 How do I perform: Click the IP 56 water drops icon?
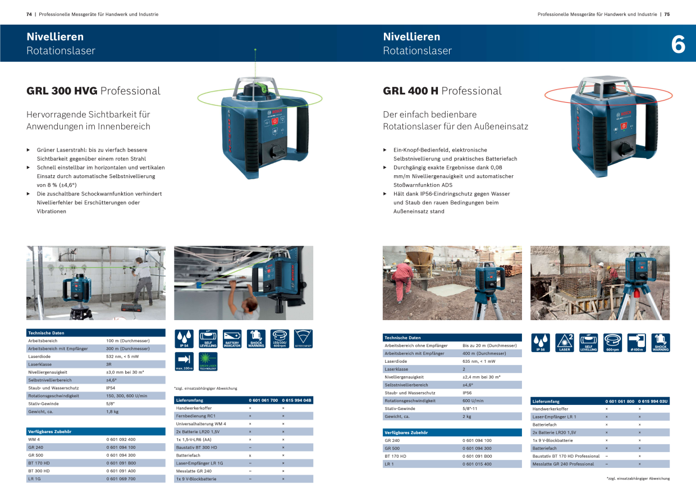pyautogui.click(x=540, y=343)
